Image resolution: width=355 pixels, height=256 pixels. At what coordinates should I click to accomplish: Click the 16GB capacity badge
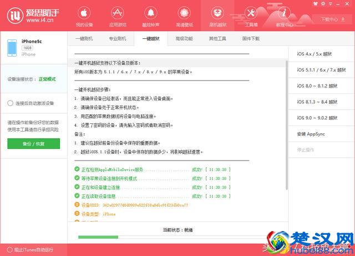pos(27,48)
